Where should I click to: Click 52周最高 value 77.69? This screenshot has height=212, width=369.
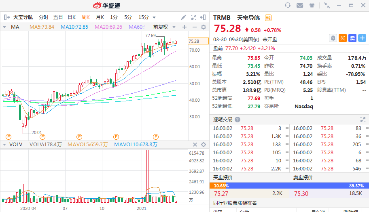coord(254,98)
